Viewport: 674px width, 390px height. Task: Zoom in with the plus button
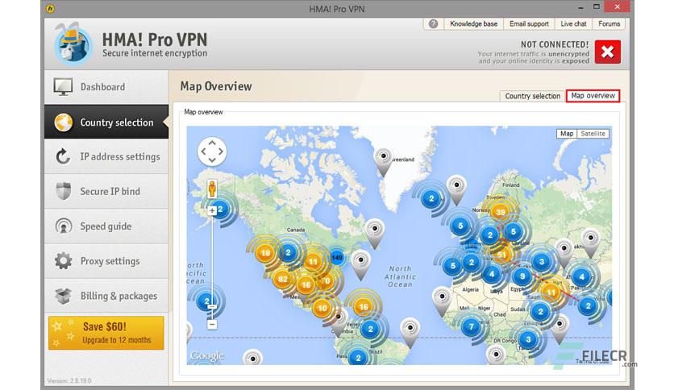[x=212, y=210]
